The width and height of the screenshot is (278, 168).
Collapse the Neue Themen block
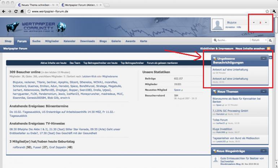(264, 91)
